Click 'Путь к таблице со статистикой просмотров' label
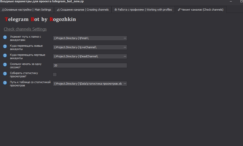Viewport: 243px width, 146px height. 30,84
